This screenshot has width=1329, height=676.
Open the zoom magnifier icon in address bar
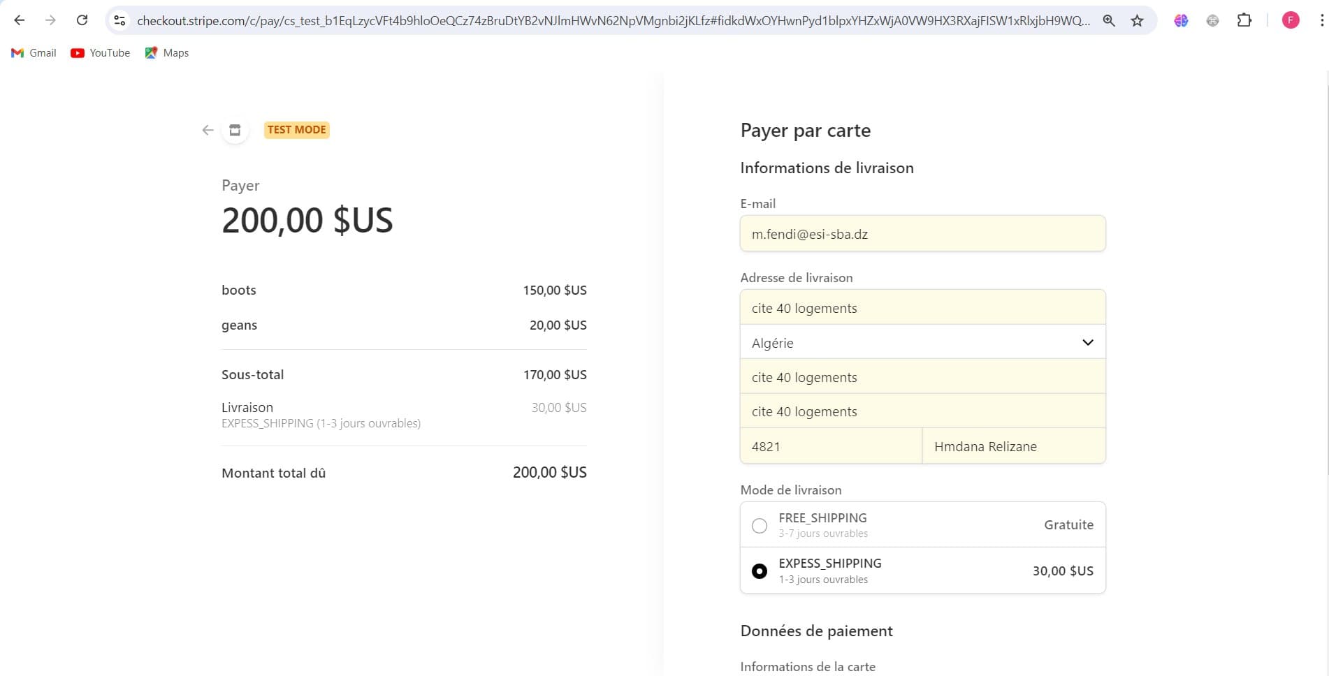[x=1108, y=20]
